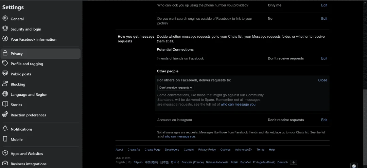Click the globe icon in the bottom right corner

click(354, 166)
